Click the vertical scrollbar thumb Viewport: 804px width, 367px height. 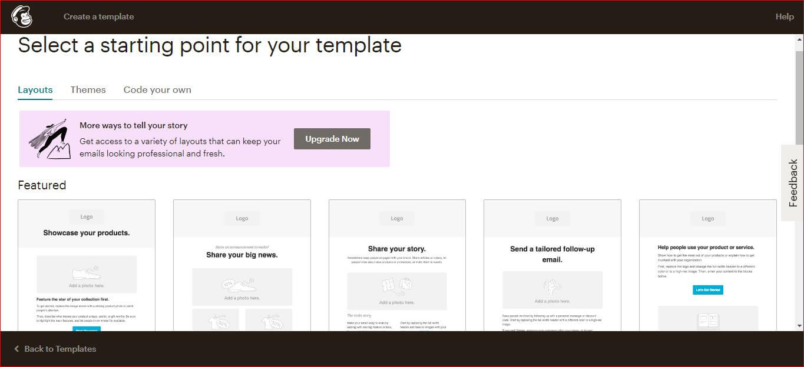pyautogui.click(x=799, y=97)
